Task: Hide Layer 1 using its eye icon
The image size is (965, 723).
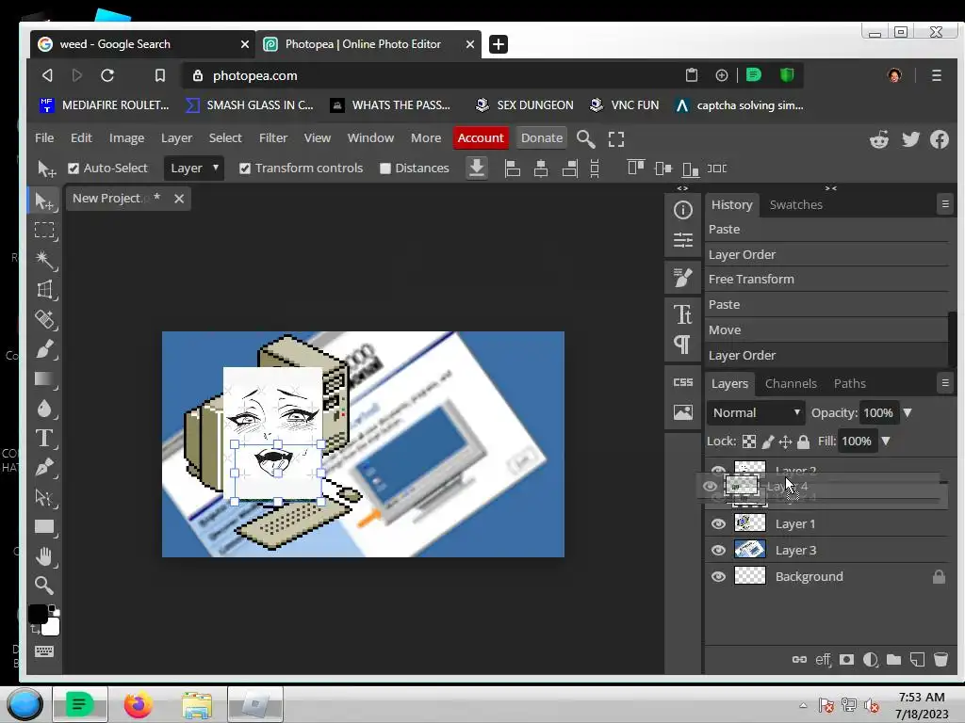Action: 718,523
